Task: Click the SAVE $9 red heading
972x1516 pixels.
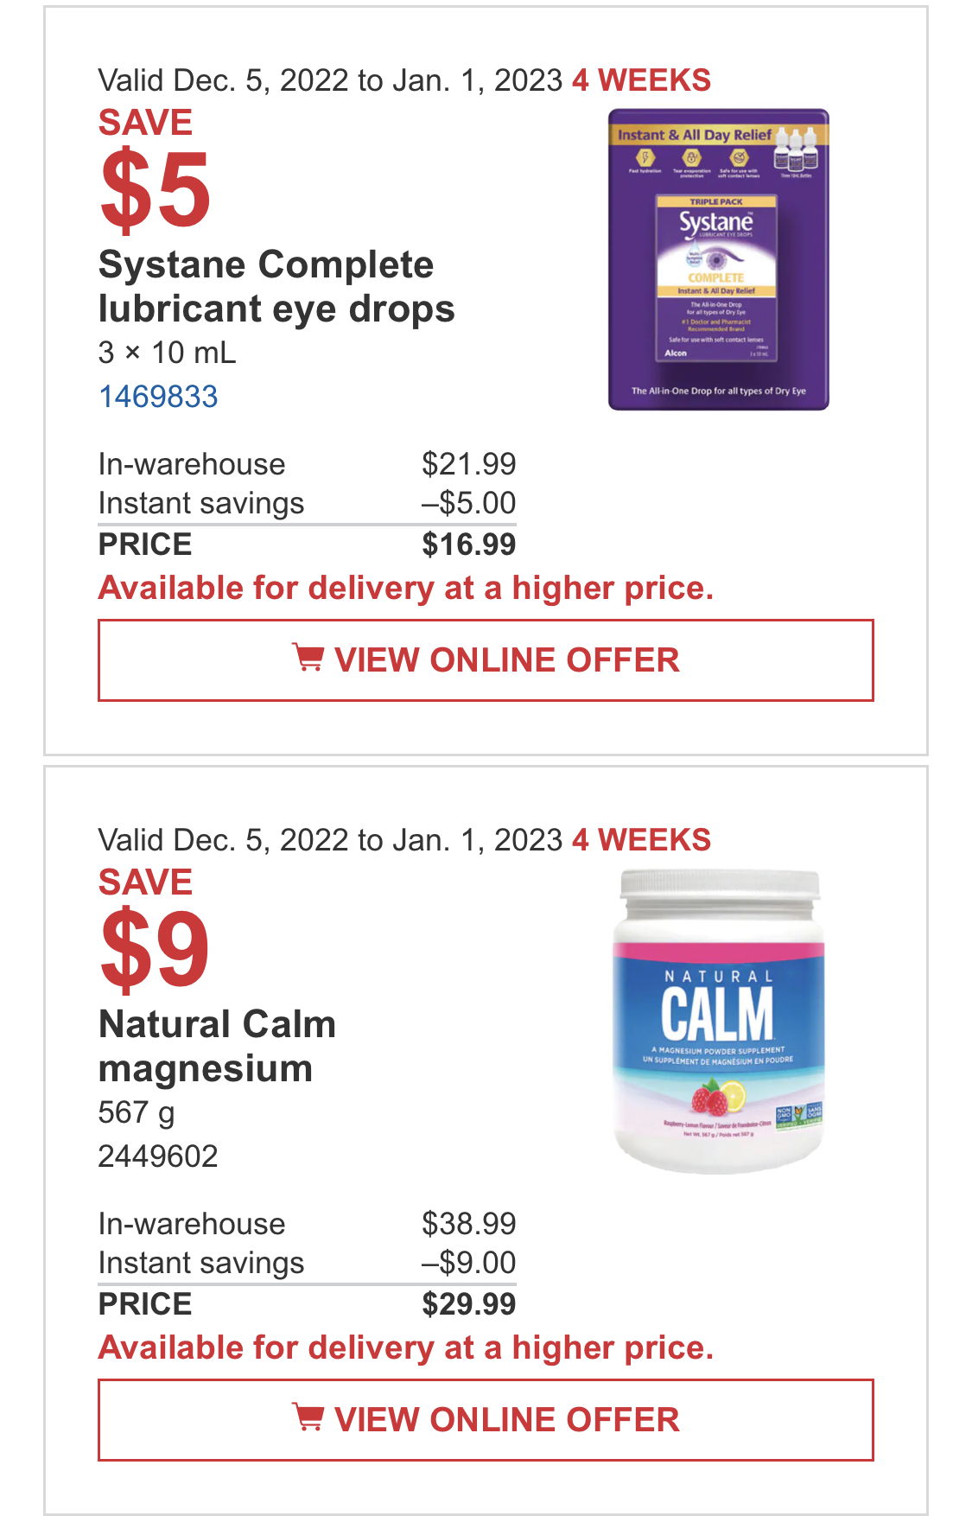Action: [x=155, y=928]
